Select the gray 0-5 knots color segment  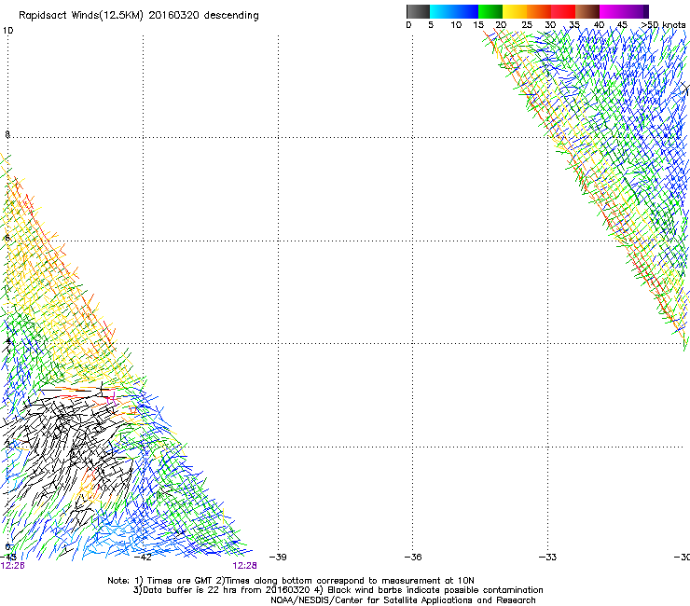coord(418,11)
